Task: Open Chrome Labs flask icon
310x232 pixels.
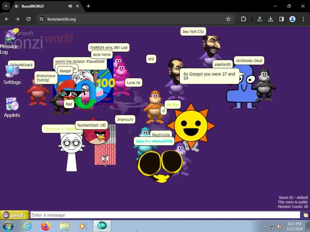Action: [259, 19]
